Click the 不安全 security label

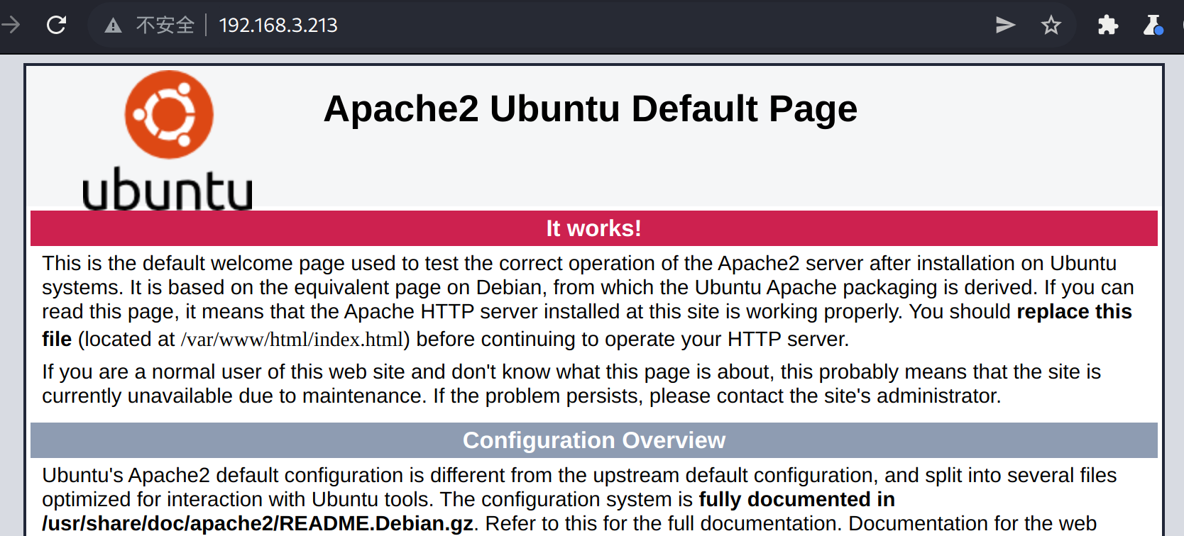click(x=165, y=26)
